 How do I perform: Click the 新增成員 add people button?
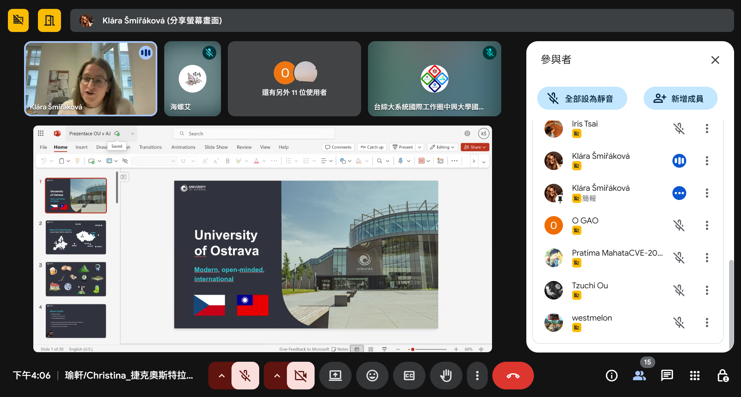coord(680,98)
